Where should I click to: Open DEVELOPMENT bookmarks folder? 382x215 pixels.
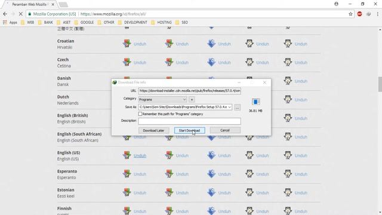click(133, 22)
